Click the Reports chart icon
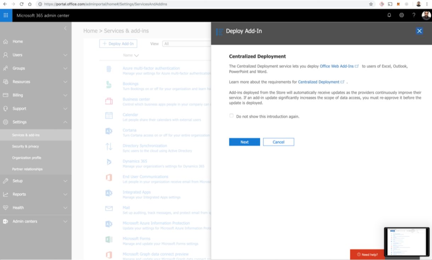The width and height of the screenshot is (432, 260). (x=6, y=194)
